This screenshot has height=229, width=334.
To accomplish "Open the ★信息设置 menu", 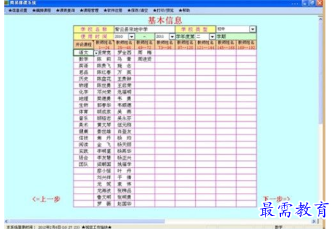I will coord(18,10).
